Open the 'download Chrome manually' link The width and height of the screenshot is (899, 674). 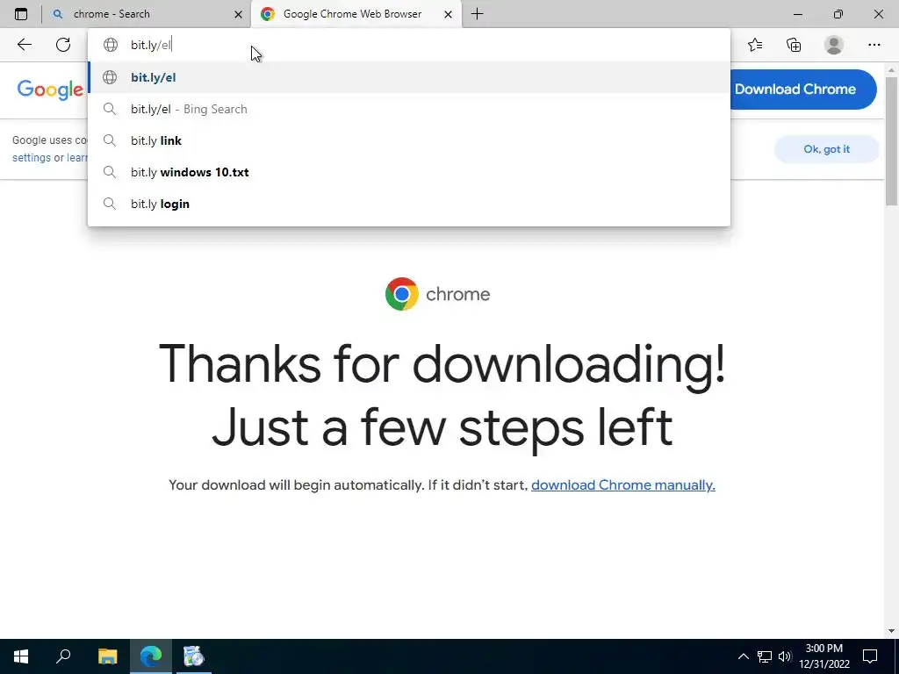(623, 484)
